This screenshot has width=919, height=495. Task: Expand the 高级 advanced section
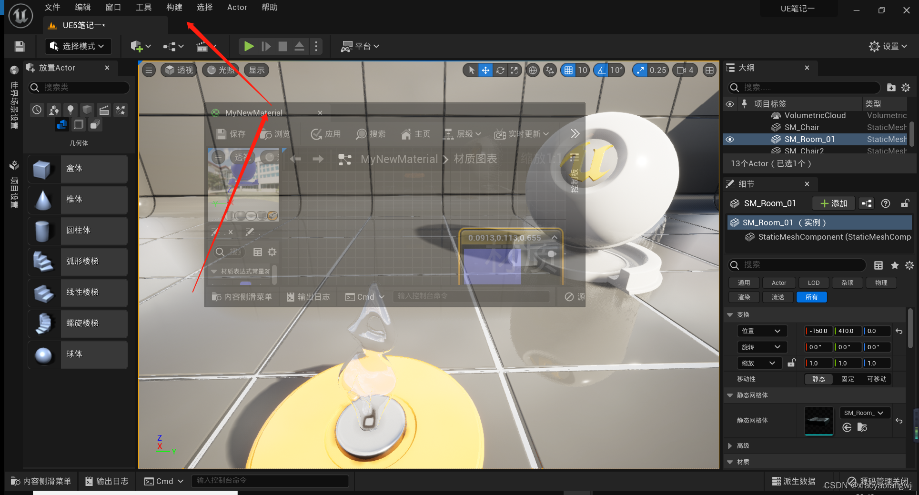coord(730,446)
